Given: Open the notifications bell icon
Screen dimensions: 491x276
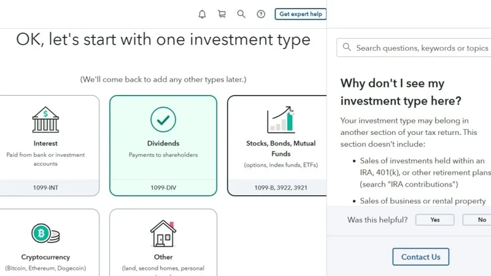Looking at the screenshot, I should 202,14.
